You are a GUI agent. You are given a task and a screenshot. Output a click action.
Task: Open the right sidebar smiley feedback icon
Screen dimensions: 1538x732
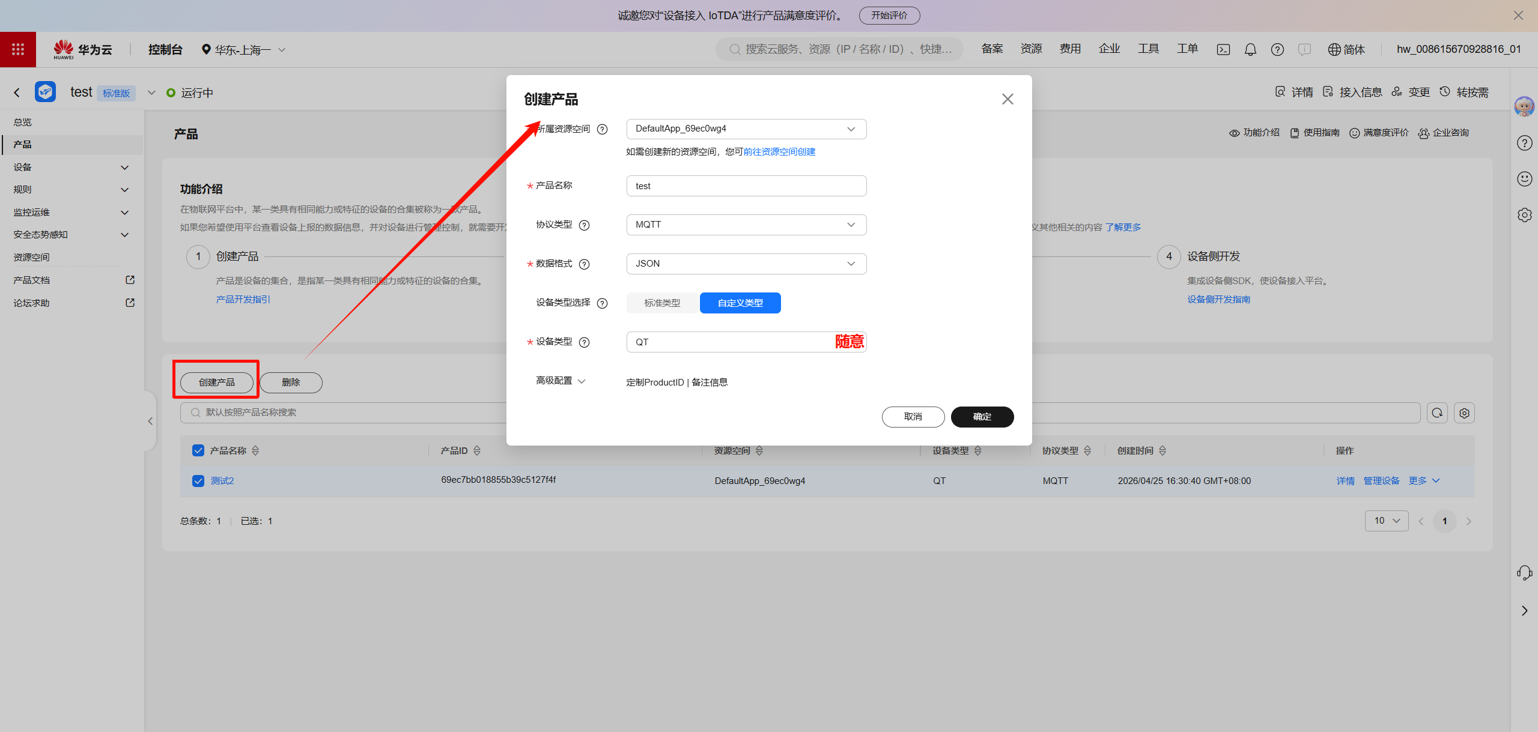(1524, 178)
